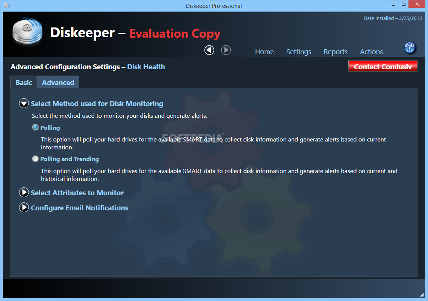Image resolution: width=428 pixels, height=301 pixels.
Task: Click the Contact Condusiv button
Action: [383, 67]
